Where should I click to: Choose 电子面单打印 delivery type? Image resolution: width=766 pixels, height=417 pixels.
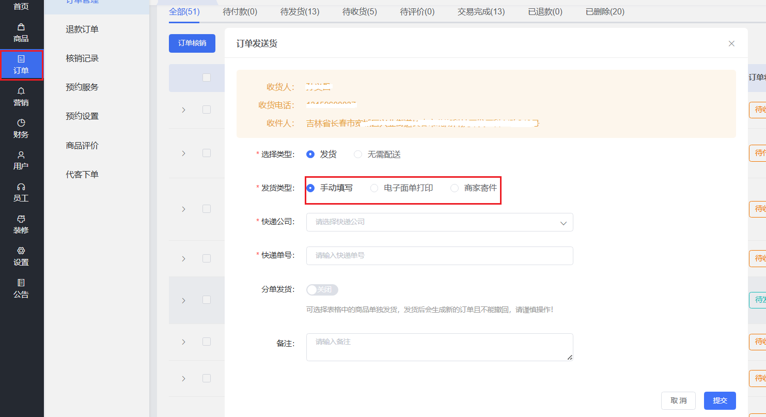(x=402, y=188)
